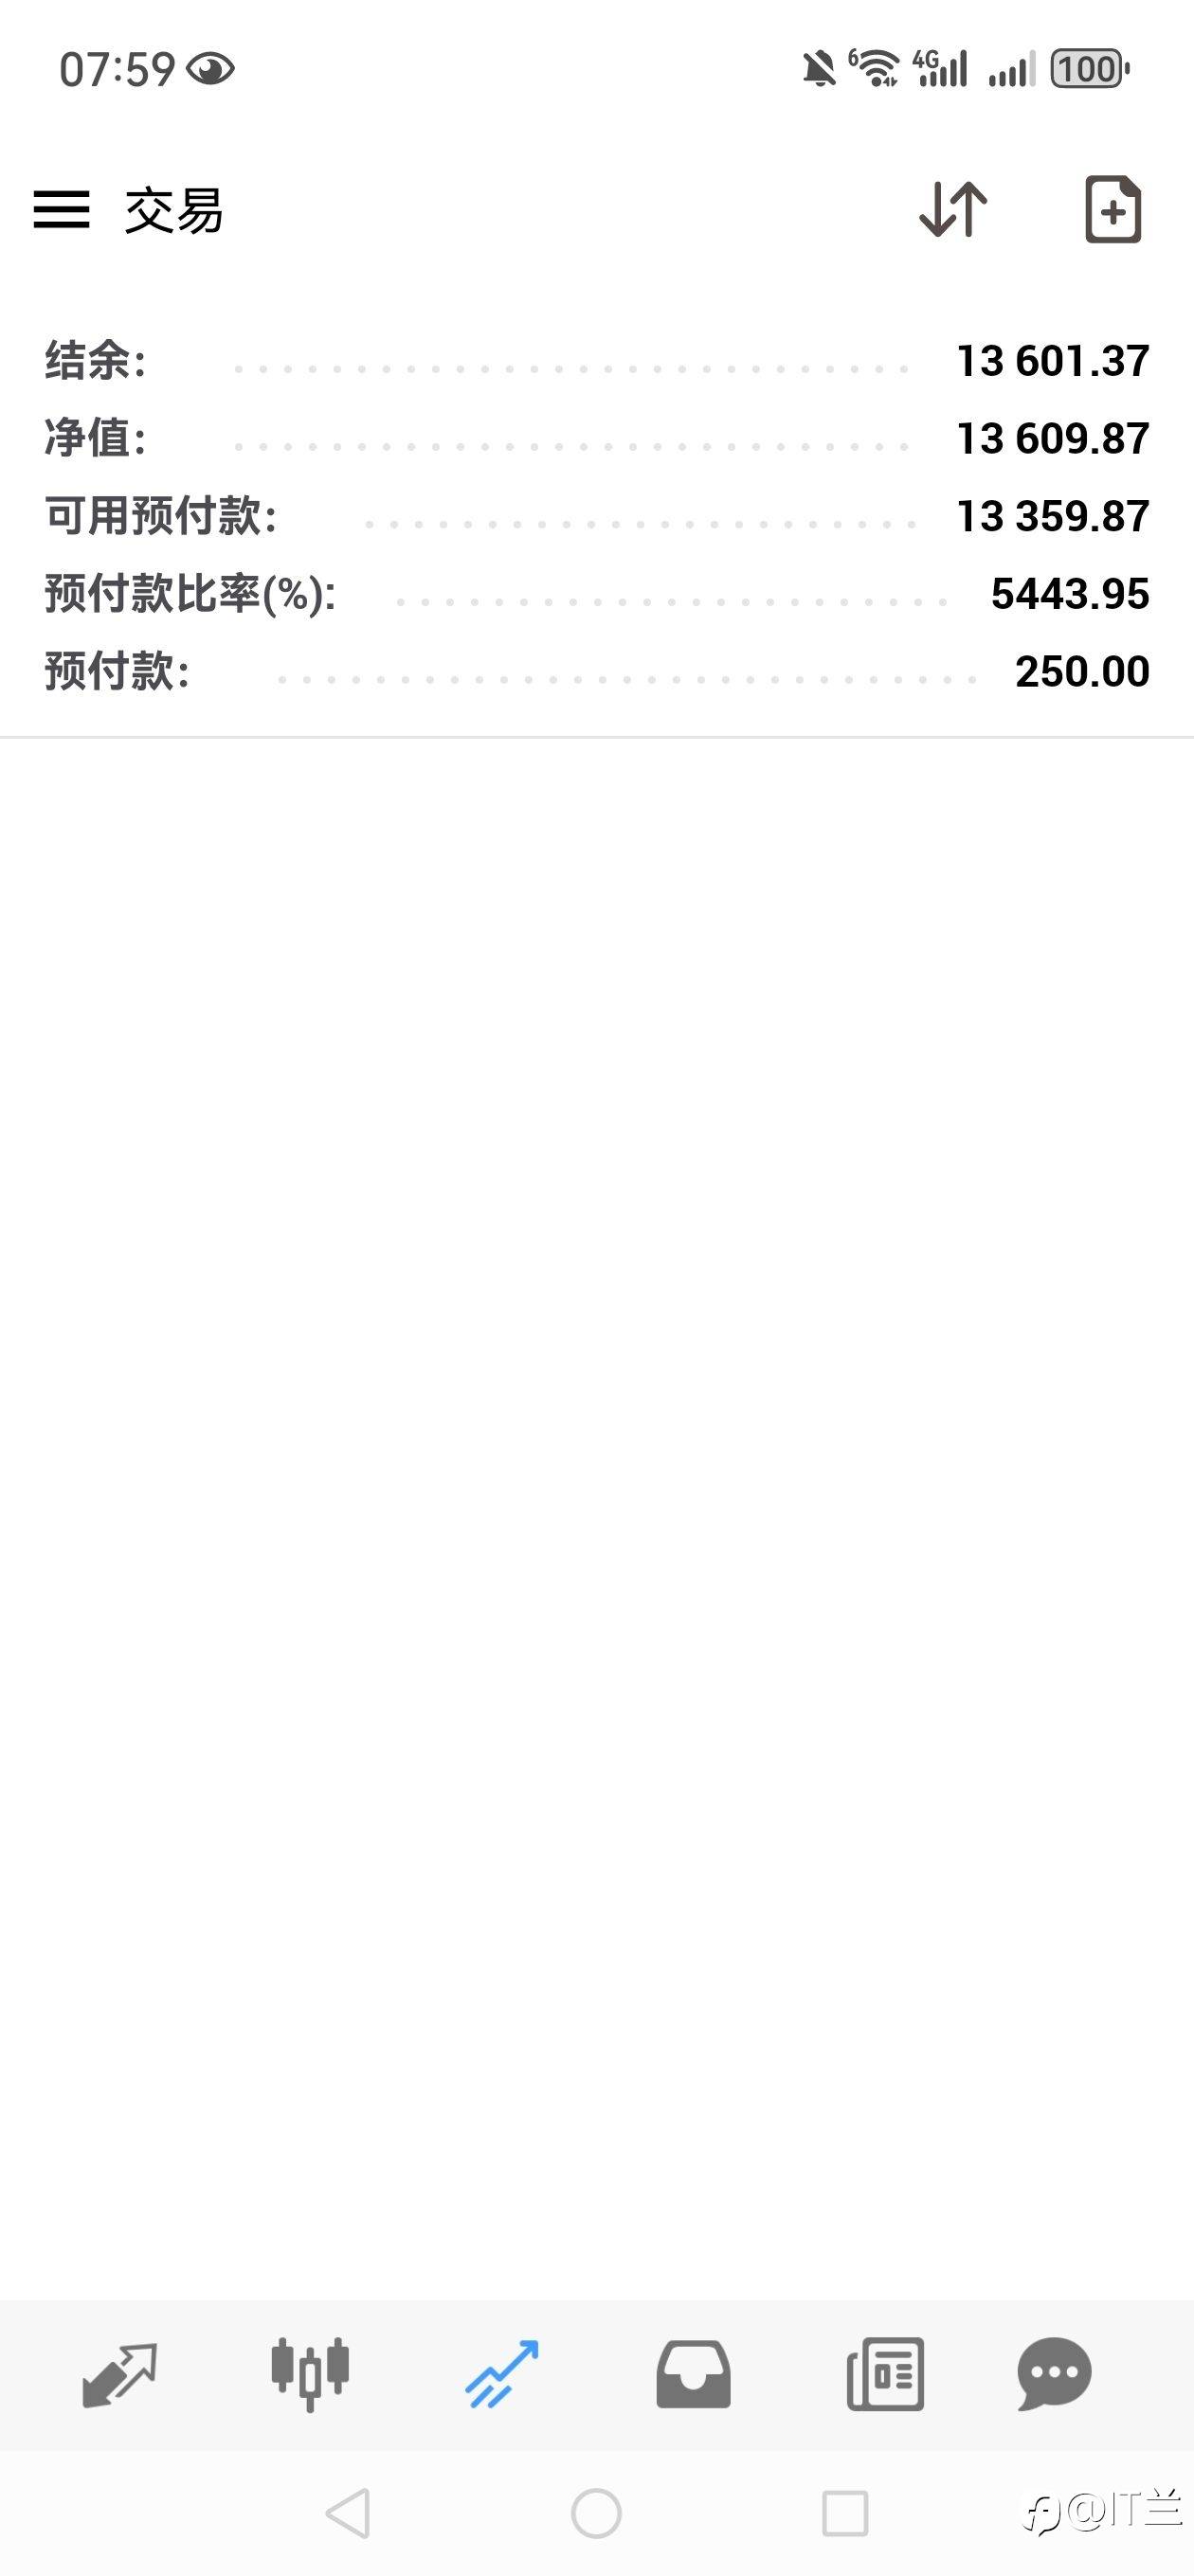Tap the 预付款比率 margin level row

pyautogui.click(x=596, y=593)
